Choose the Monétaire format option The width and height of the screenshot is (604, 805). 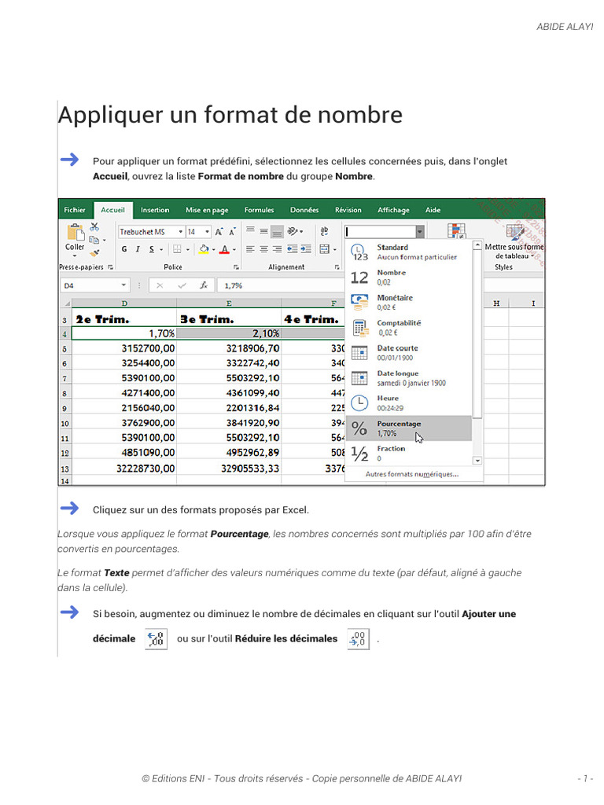(x=409, y=303)
